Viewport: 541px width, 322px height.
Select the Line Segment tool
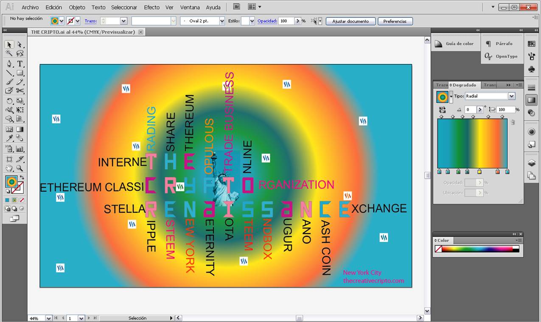tap(9, 73)
